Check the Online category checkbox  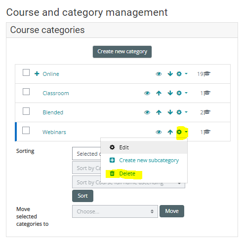point(26,72)
